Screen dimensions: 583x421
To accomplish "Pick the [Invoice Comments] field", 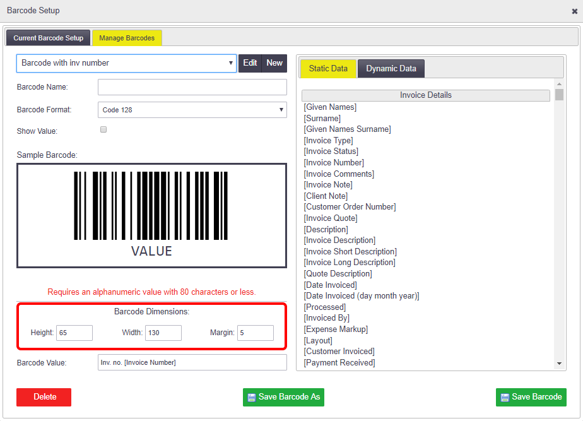I will tap(339, 174).
